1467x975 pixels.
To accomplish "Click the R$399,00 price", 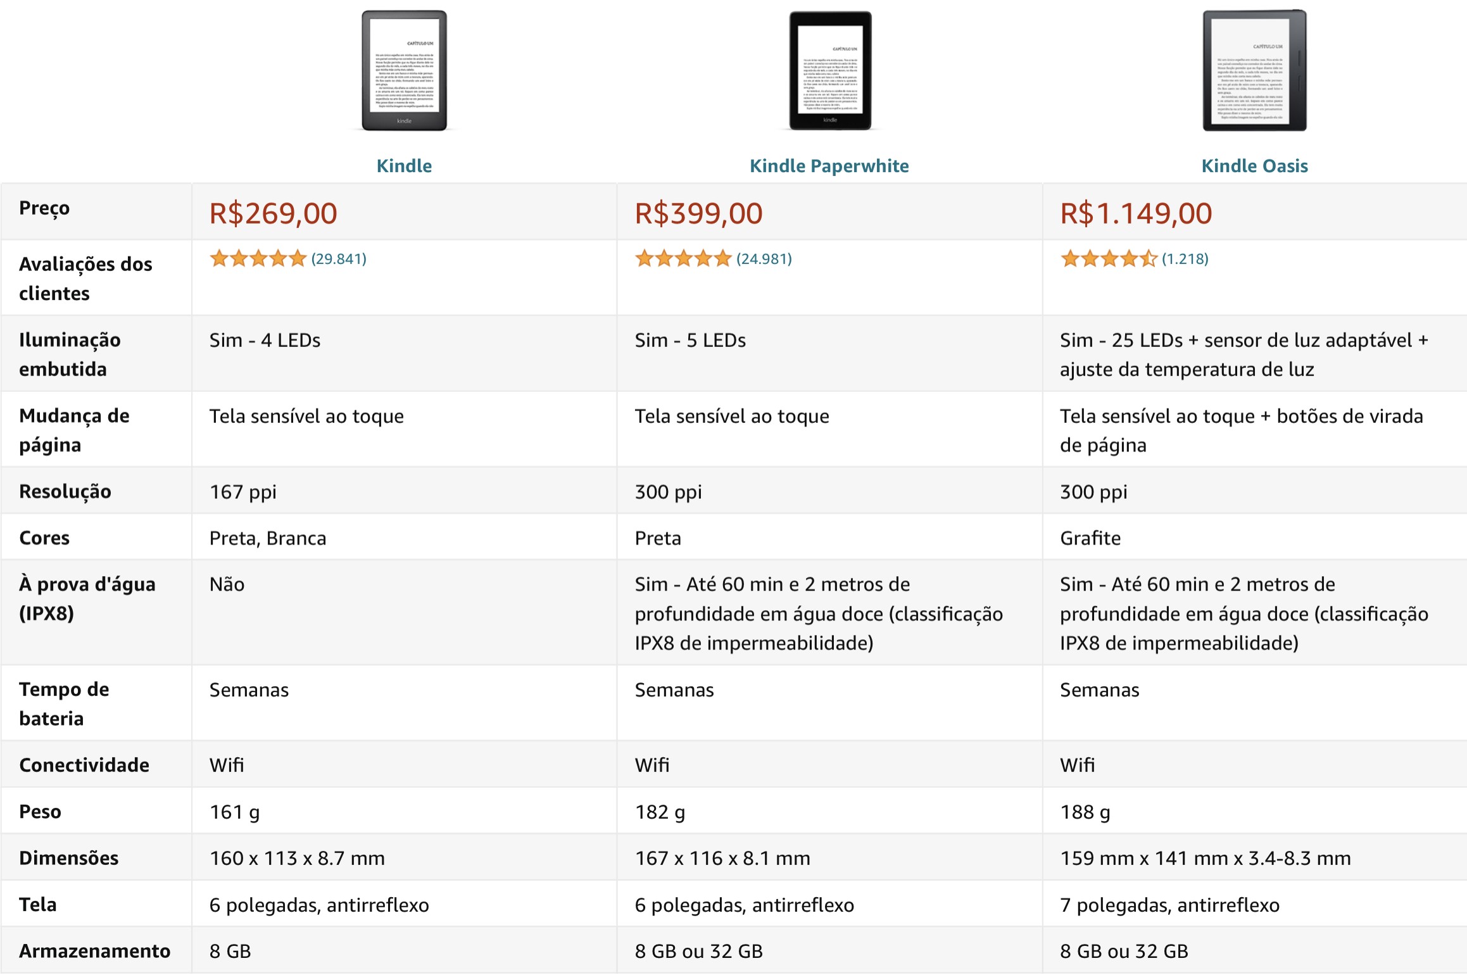I will click(x=698, y=213).
